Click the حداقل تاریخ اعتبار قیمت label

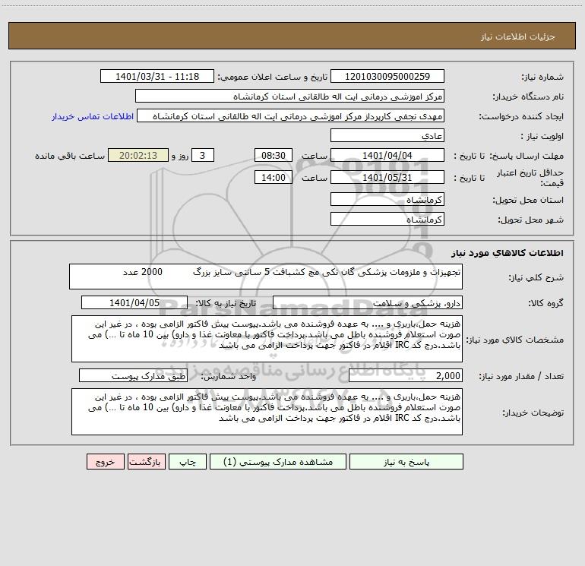[530, 178]
